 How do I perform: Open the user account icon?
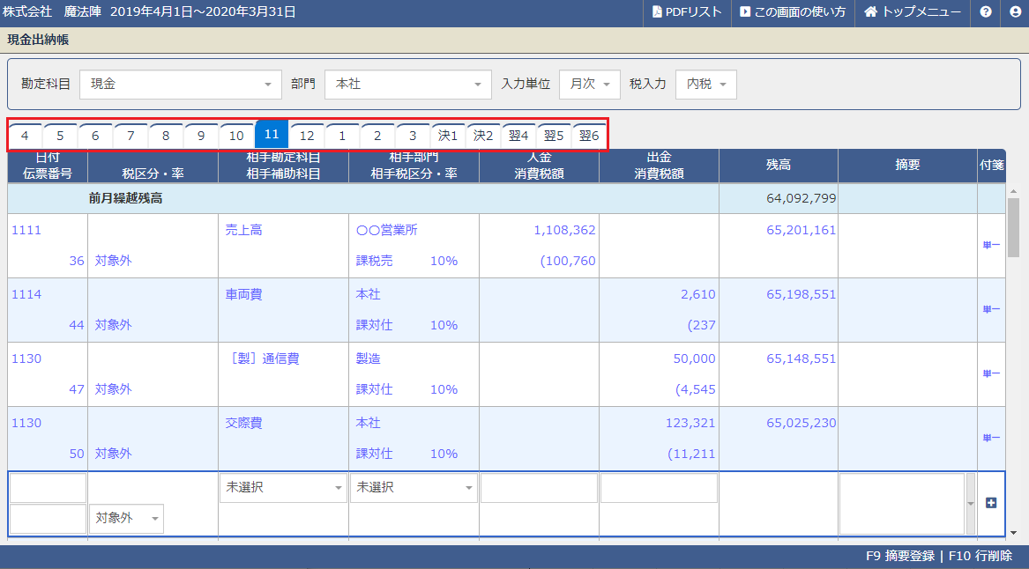tap(1015, 12)
